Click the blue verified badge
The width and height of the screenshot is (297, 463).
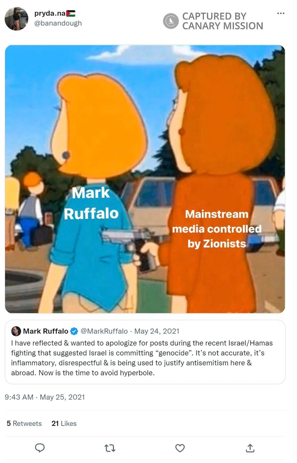74,331
